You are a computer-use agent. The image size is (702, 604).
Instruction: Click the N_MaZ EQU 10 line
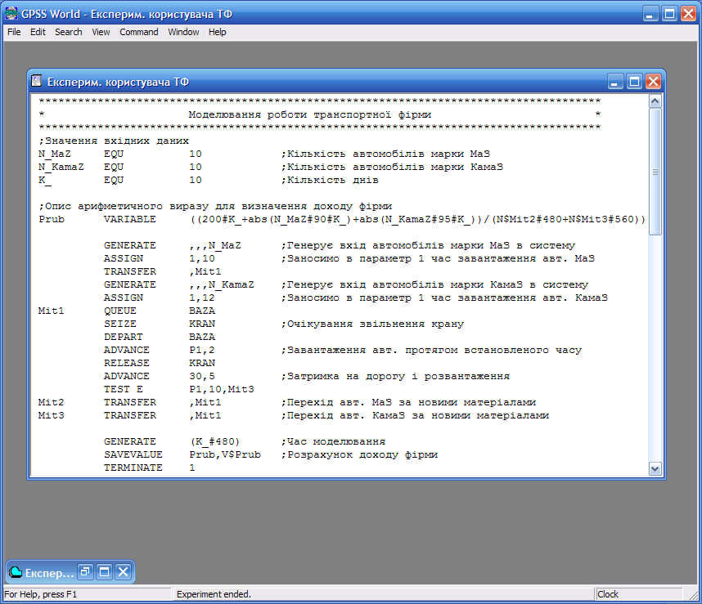[x=264, y=154]
